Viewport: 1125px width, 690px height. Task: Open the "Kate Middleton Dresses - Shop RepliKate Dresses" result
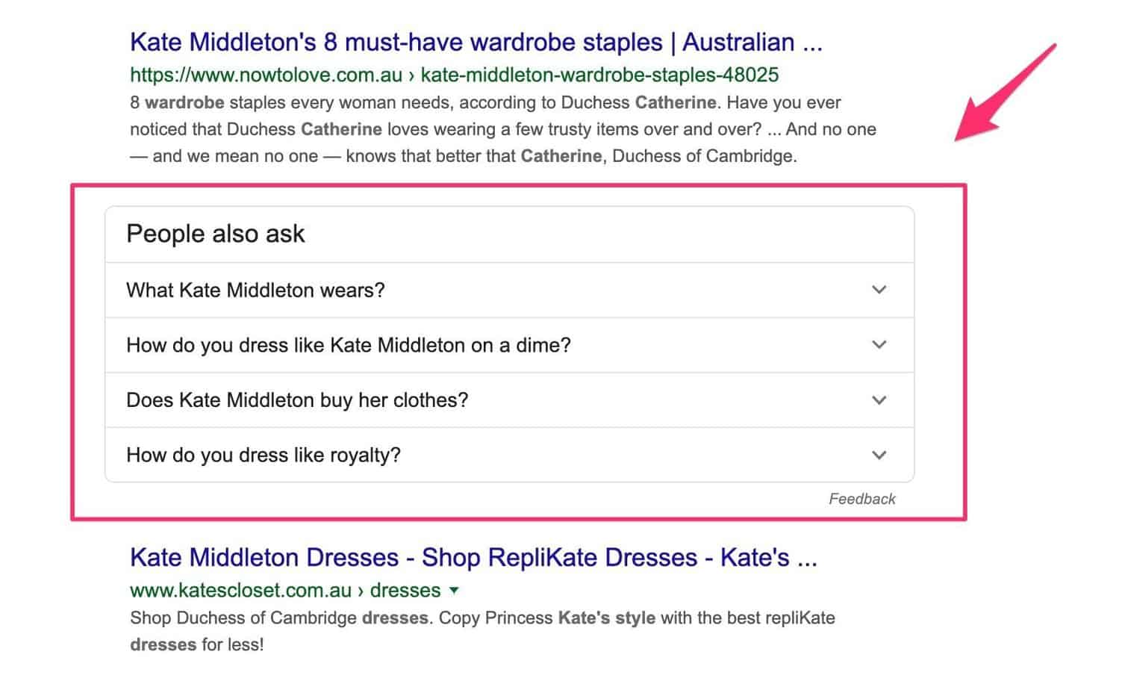pos(473,557)
